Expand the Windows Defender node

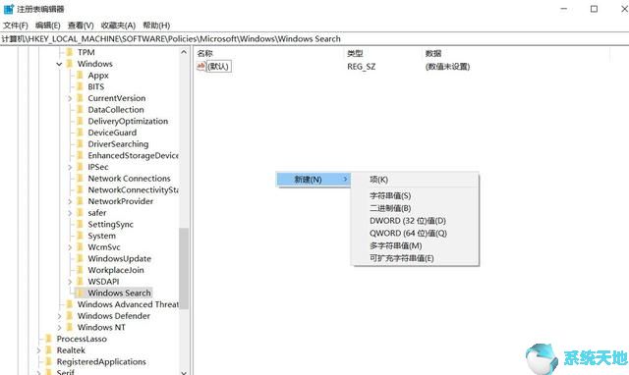(59, 316)
